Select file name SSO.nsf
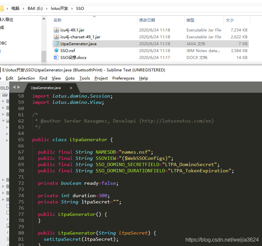This screenshot has width=262, height=246. pos(68,51)
